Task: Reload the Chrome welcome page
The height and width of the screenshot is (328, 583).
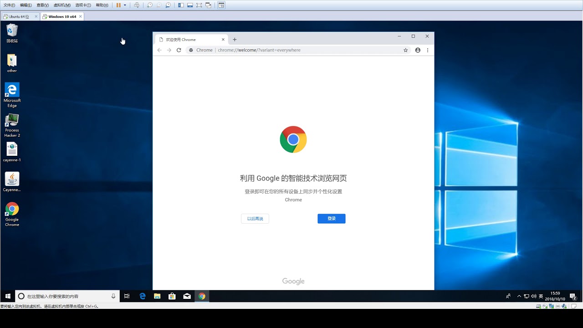Action: click(x=179, y=50)
